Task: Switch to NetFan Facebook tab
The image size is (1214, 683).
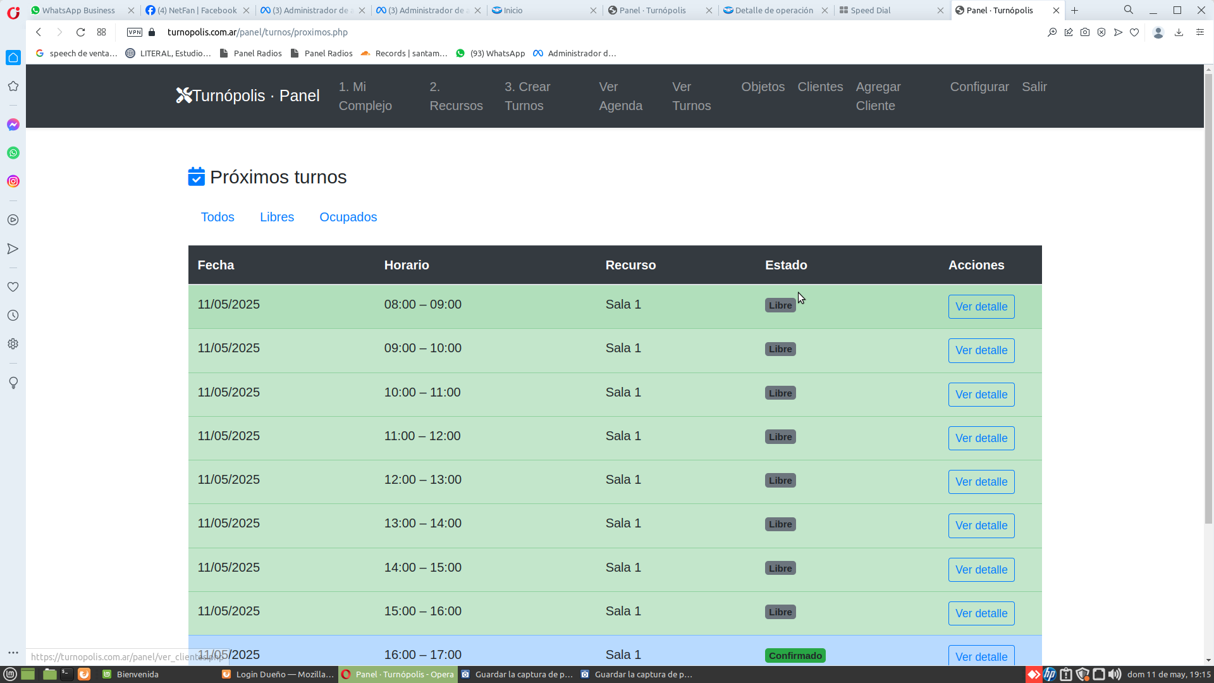Action: [x=198, y=10]
